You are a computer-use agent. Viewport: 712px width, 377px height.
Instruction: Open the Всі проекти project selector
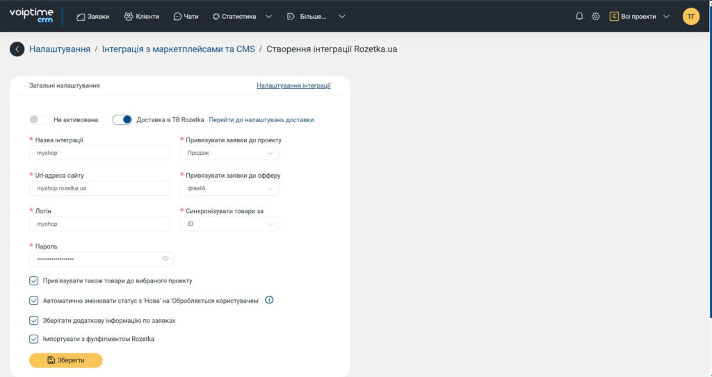pyautogui.click(x=640, y=17)
